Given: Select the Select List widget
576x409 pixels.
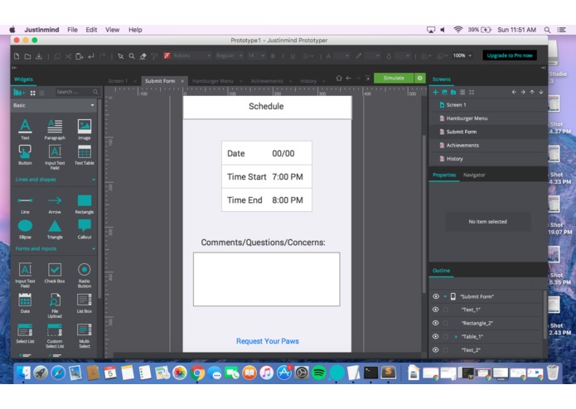Looking at the screenshot, I should 25,333.
